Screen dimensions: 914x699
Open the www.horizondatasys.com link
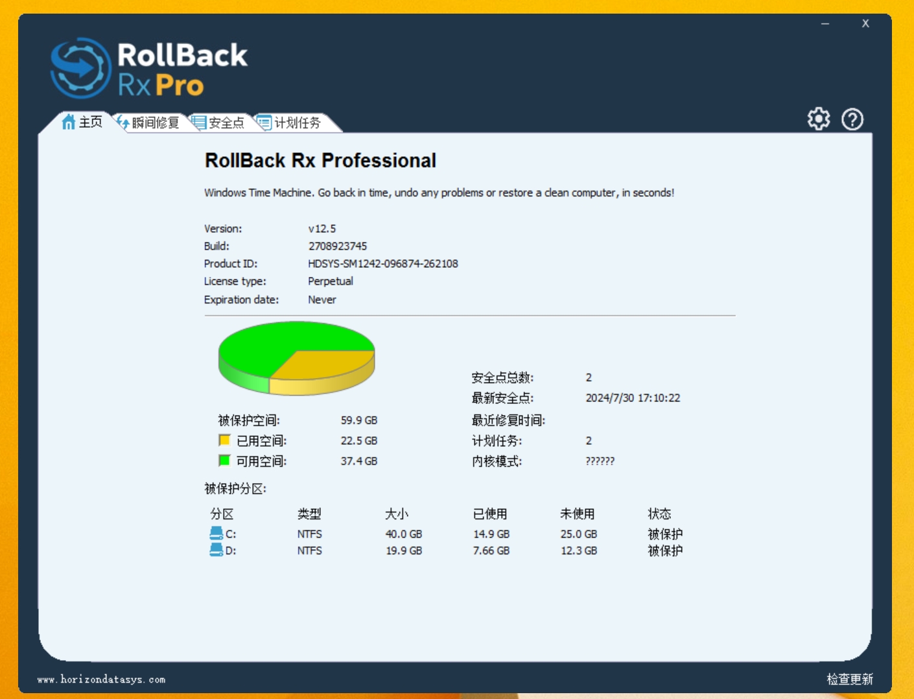pos(101,680)
